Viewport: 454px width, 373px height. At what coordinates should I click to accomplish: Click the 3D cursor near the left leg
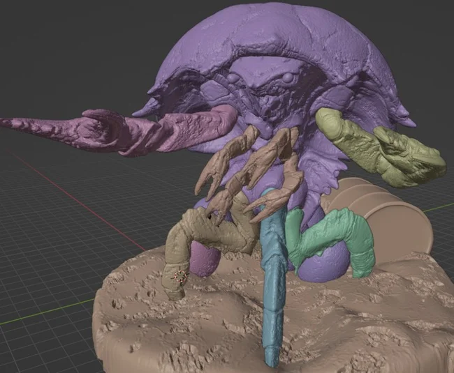click(179, 275)
